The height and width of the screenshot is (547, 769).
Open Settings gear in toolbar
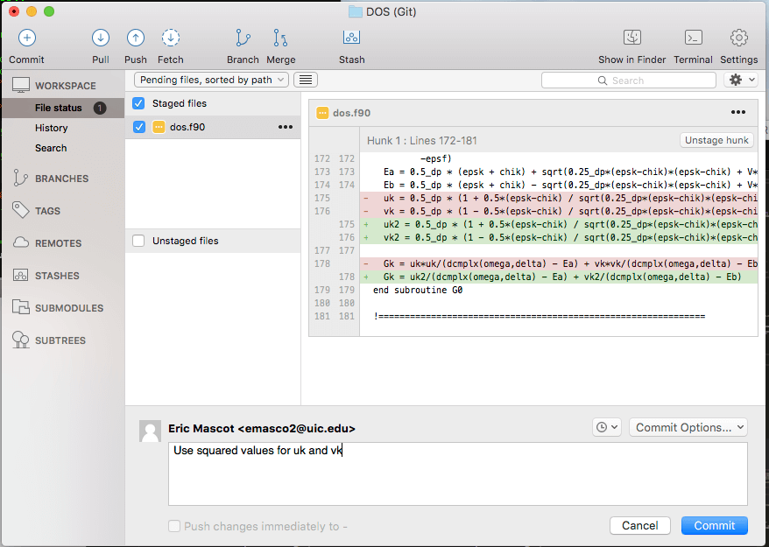[x=739, y=38]
